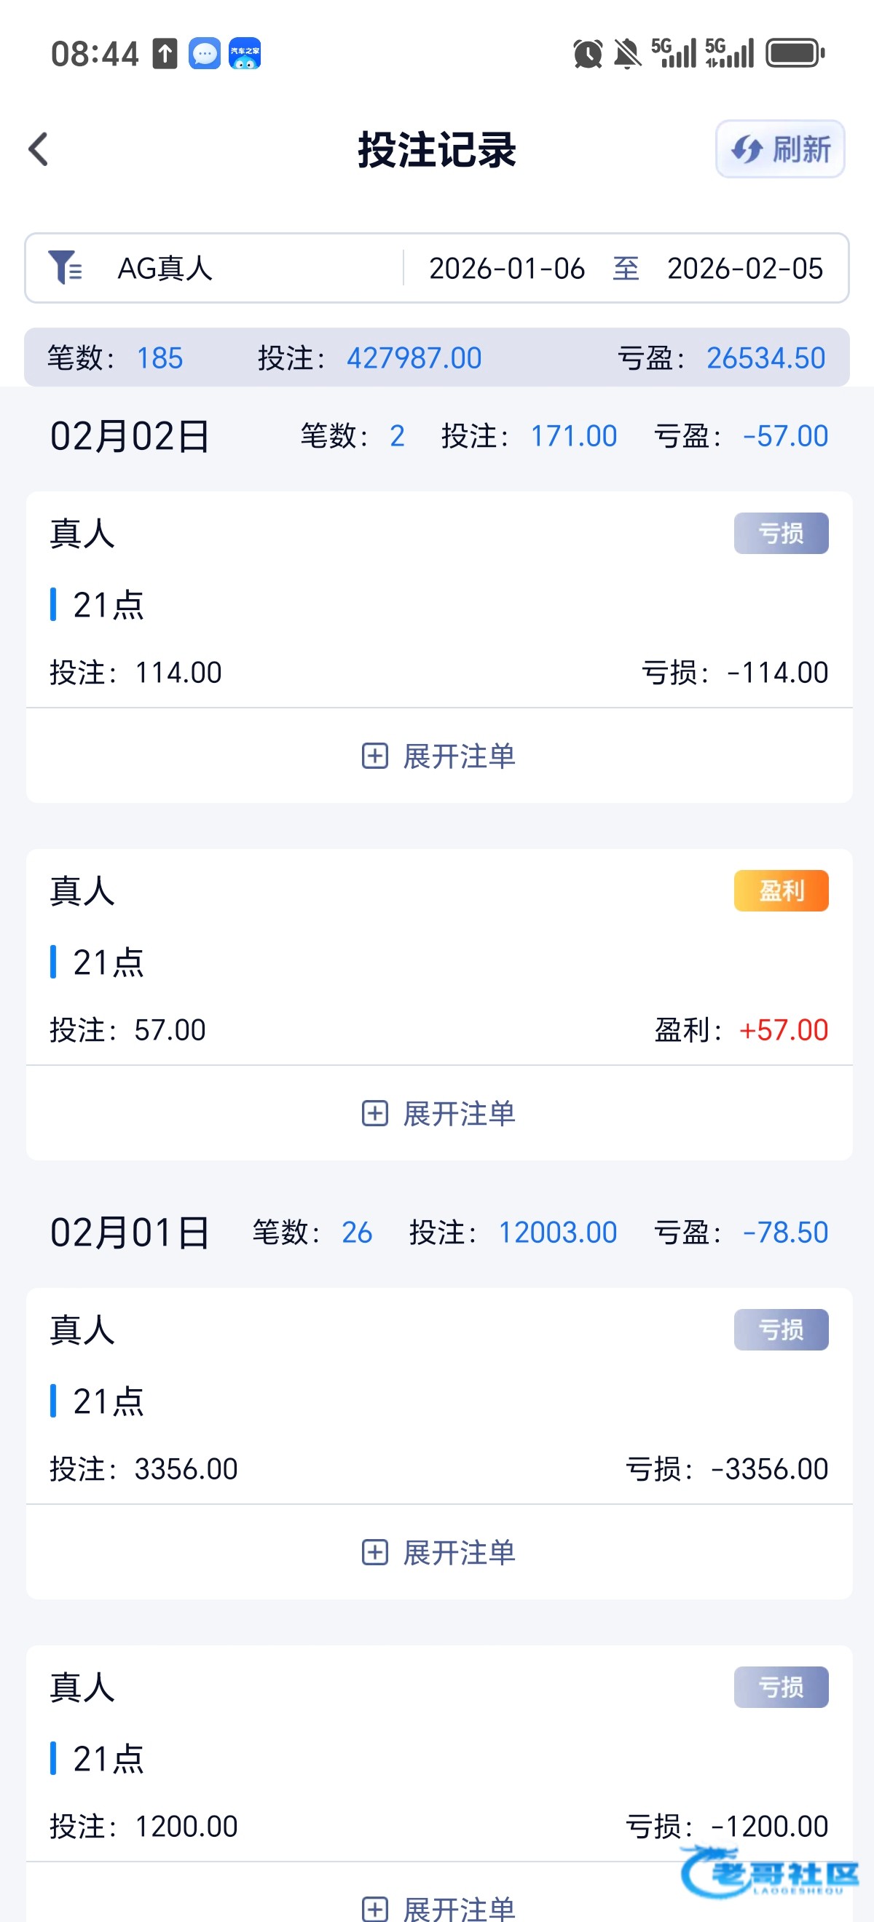Tap the back arrow icon

click(39, 149)
